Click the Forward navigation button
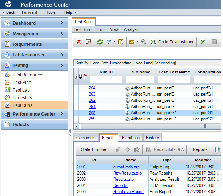The height and width of the screenshot is (196, 223). point(31,12)
